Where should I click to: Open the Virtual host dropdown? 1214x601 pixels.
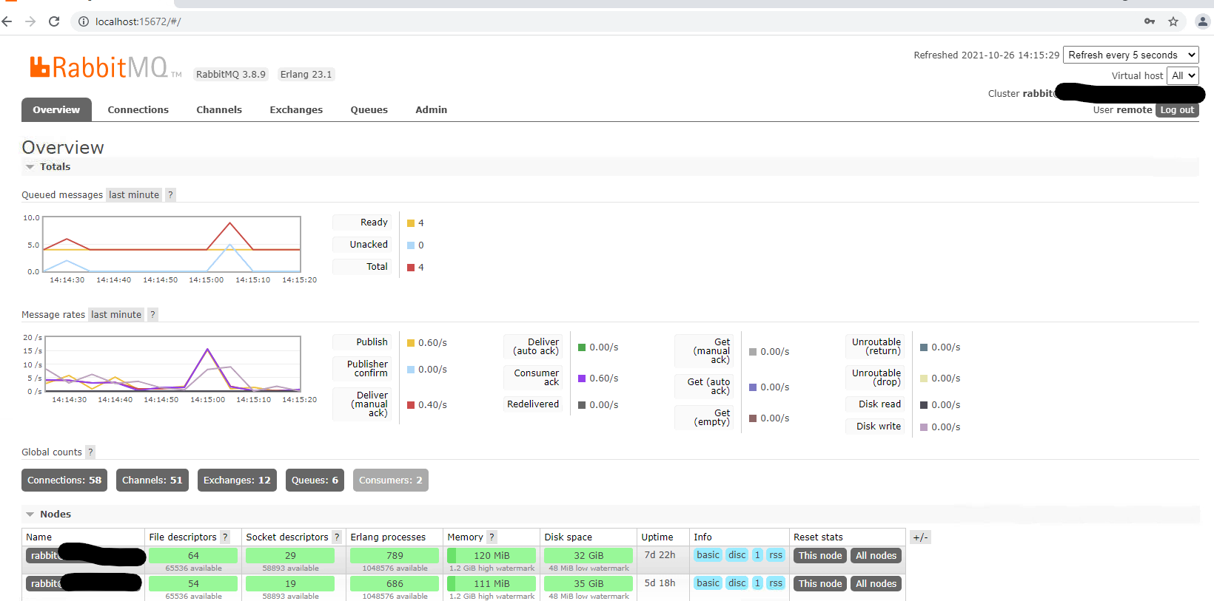pos(1183,75)
